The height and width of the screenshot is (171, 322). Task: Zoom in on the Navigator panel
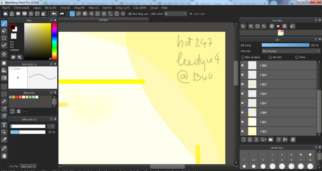pos(251,26)
